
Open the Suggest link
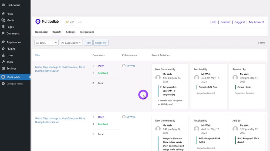[x=239, y=22]
